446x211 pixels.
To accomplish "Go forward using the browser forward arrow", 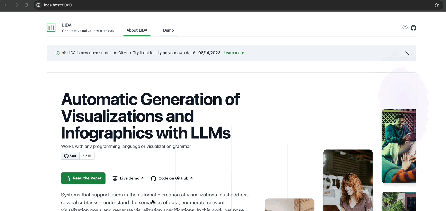I will [16, 5].
